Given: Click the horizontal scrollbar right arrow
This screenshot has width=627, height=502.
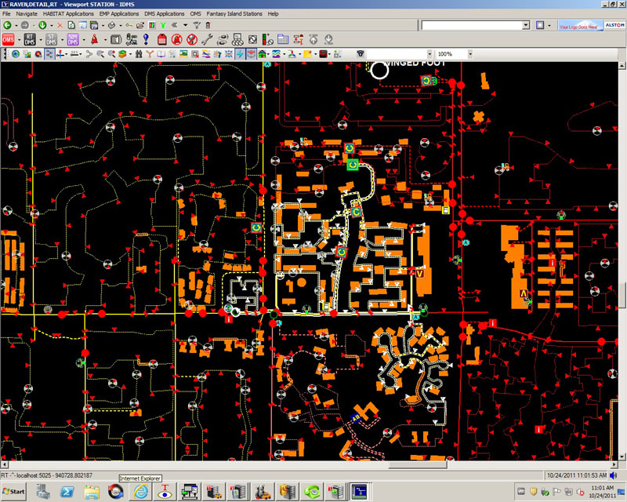Looking at the screenshot, I should tap(614, 465).
